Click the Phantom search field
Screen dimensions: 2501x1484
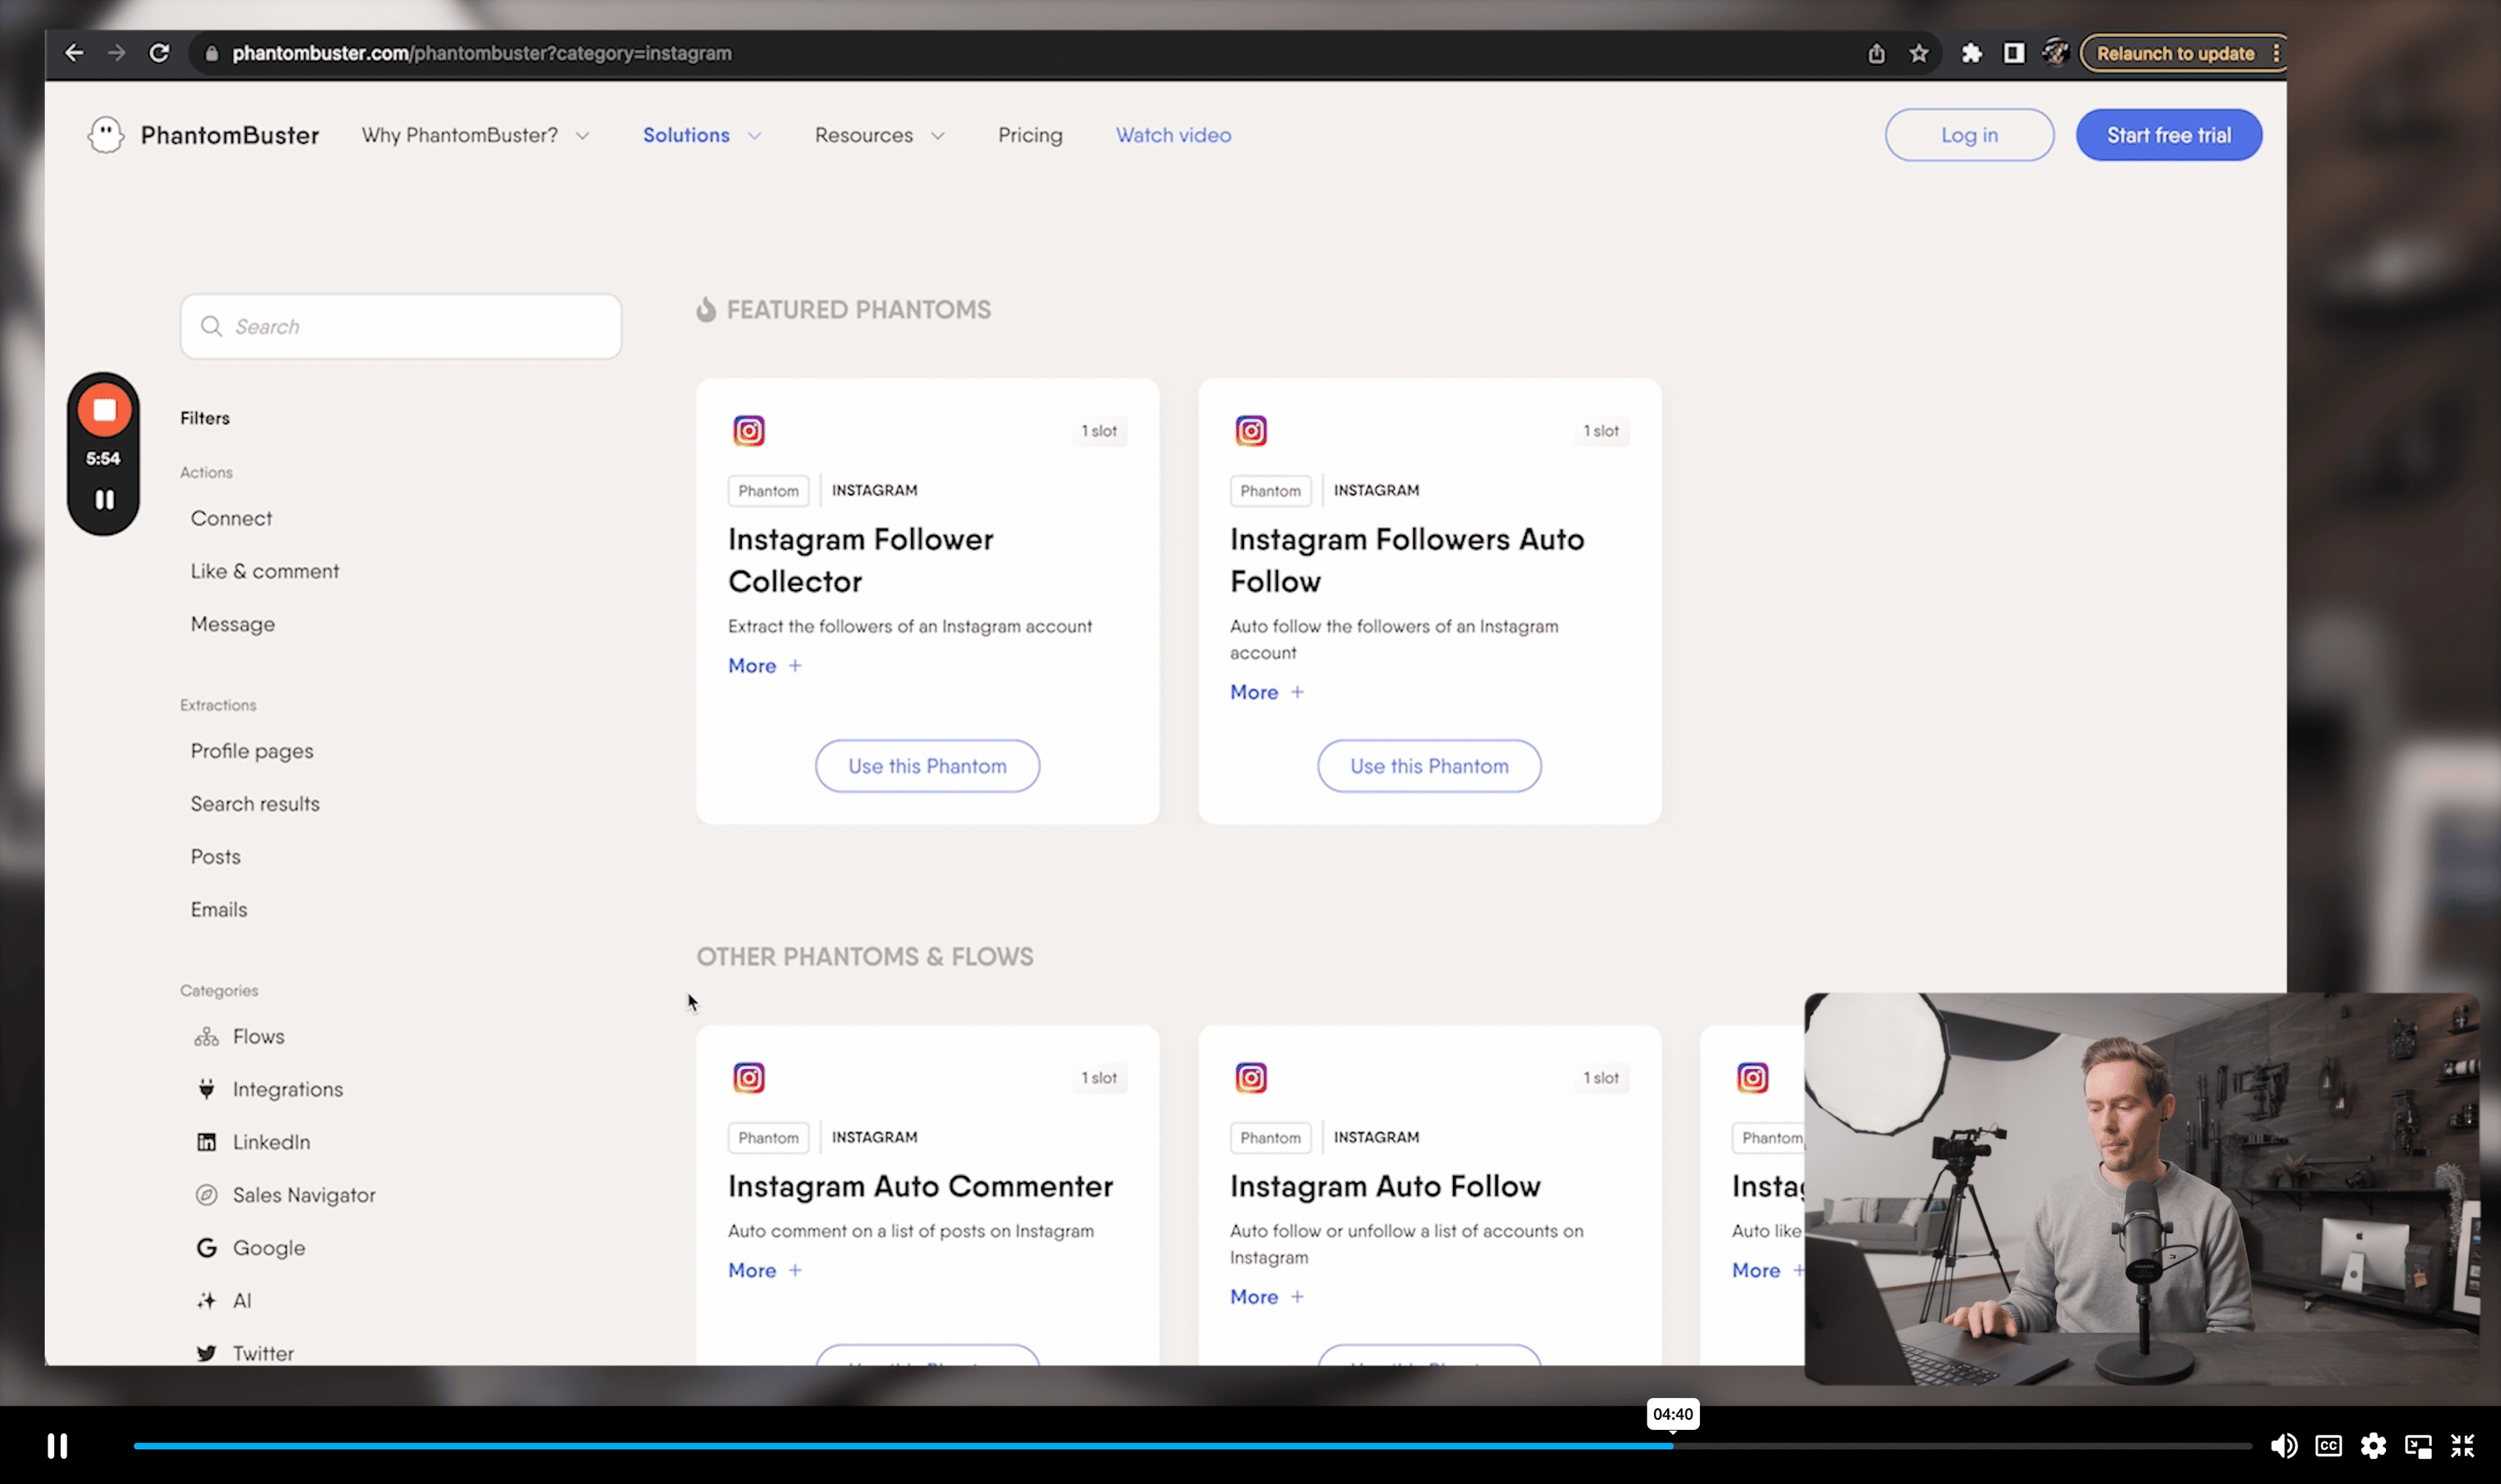(x=400, y=326)
